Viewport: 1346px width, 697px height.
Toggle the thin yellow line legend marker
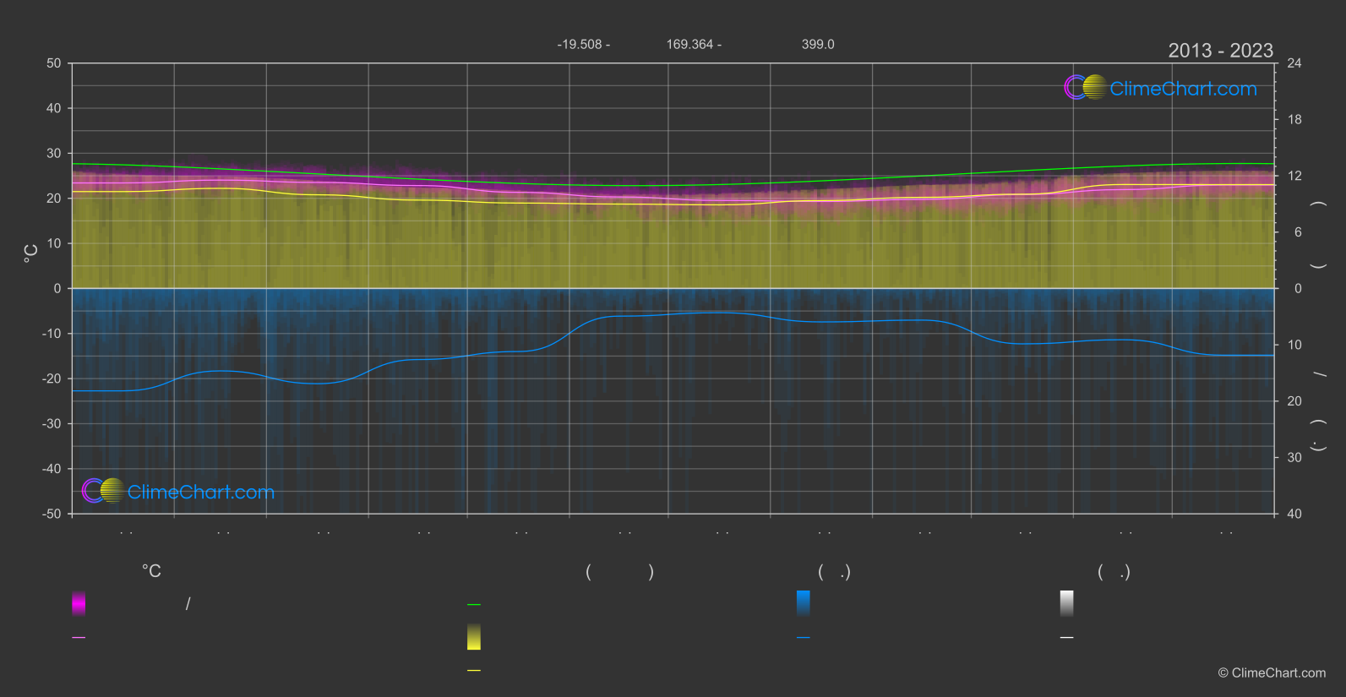[x=474, y=671]
